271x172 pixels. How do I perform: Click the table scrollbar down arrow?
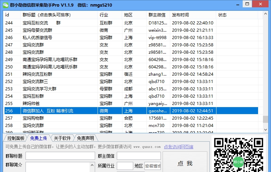click(x=265, y=129)
